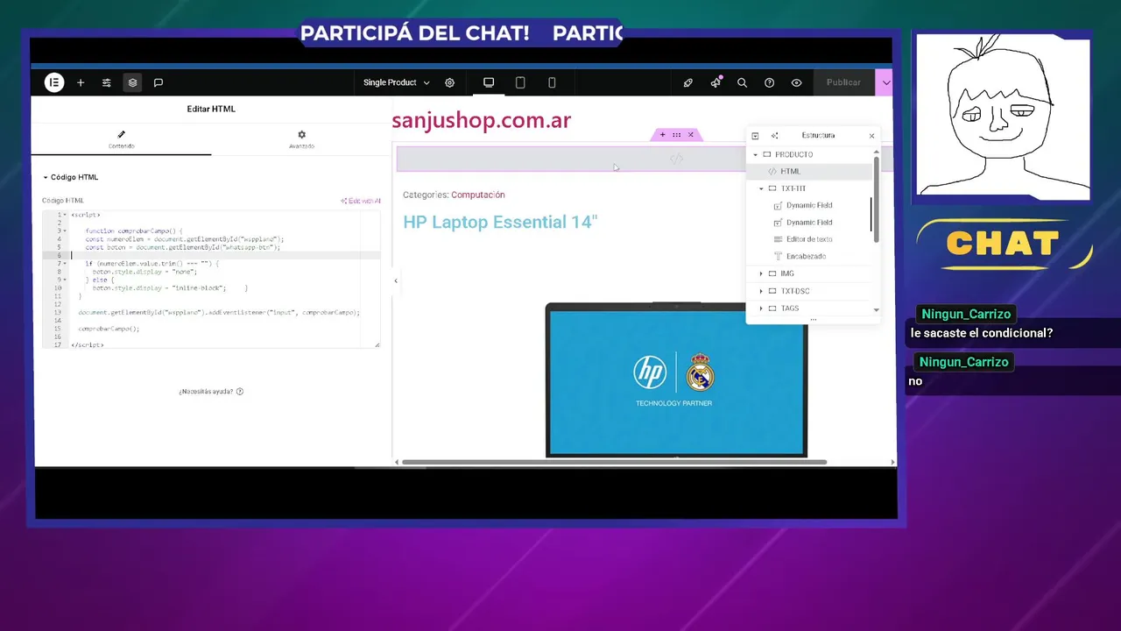This screenshot has width=1121, height=631.
Task: Expand the IMG container in Structure
Action: point(761,274)
